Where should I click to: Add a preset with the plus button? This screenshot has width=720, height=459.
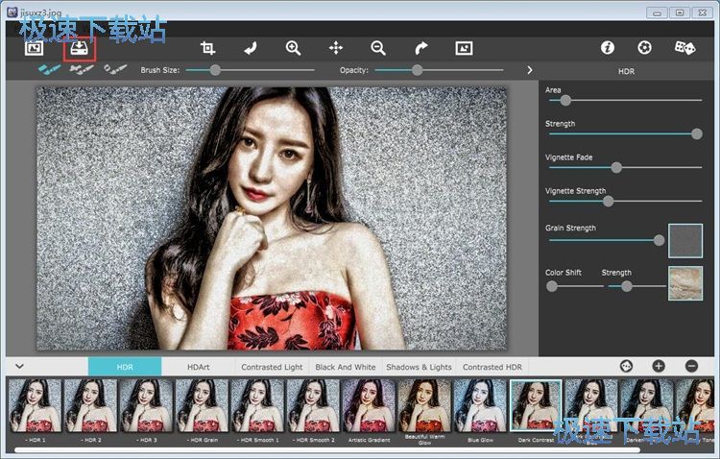click(659, 366)
